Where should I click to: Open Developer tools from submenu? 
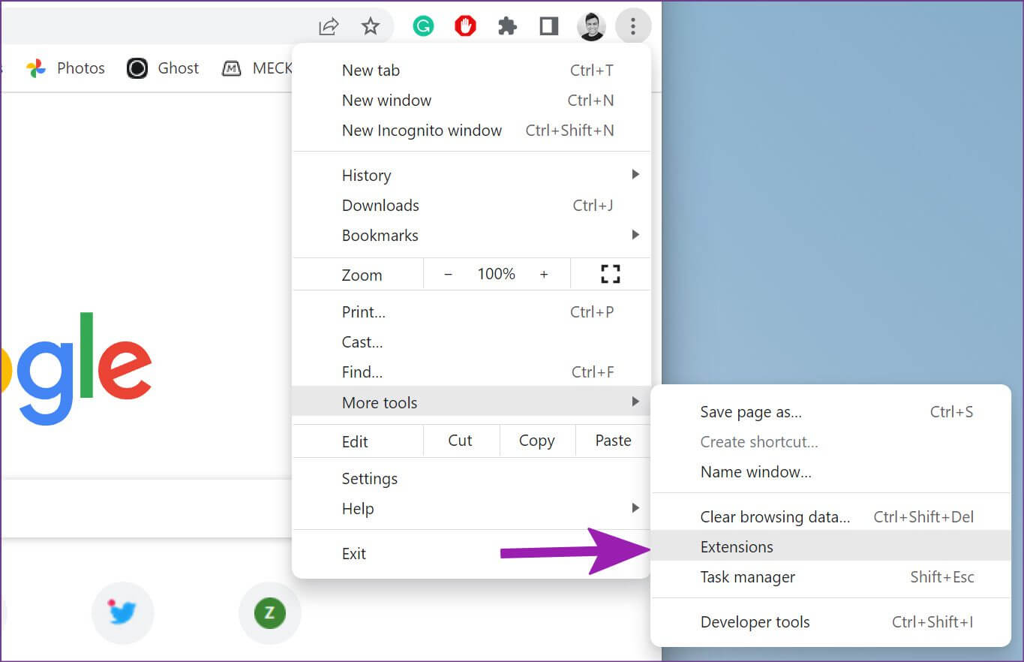(830, 621)
